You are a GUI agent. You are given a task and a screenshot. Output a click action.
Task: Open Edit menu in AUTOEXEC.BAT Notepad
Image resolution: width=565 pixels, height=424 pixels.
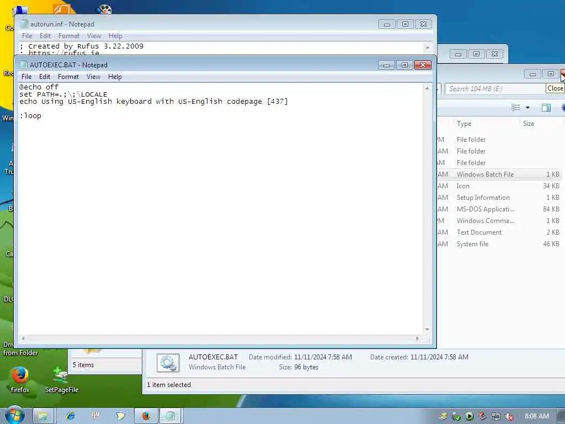tap(45, 76)
